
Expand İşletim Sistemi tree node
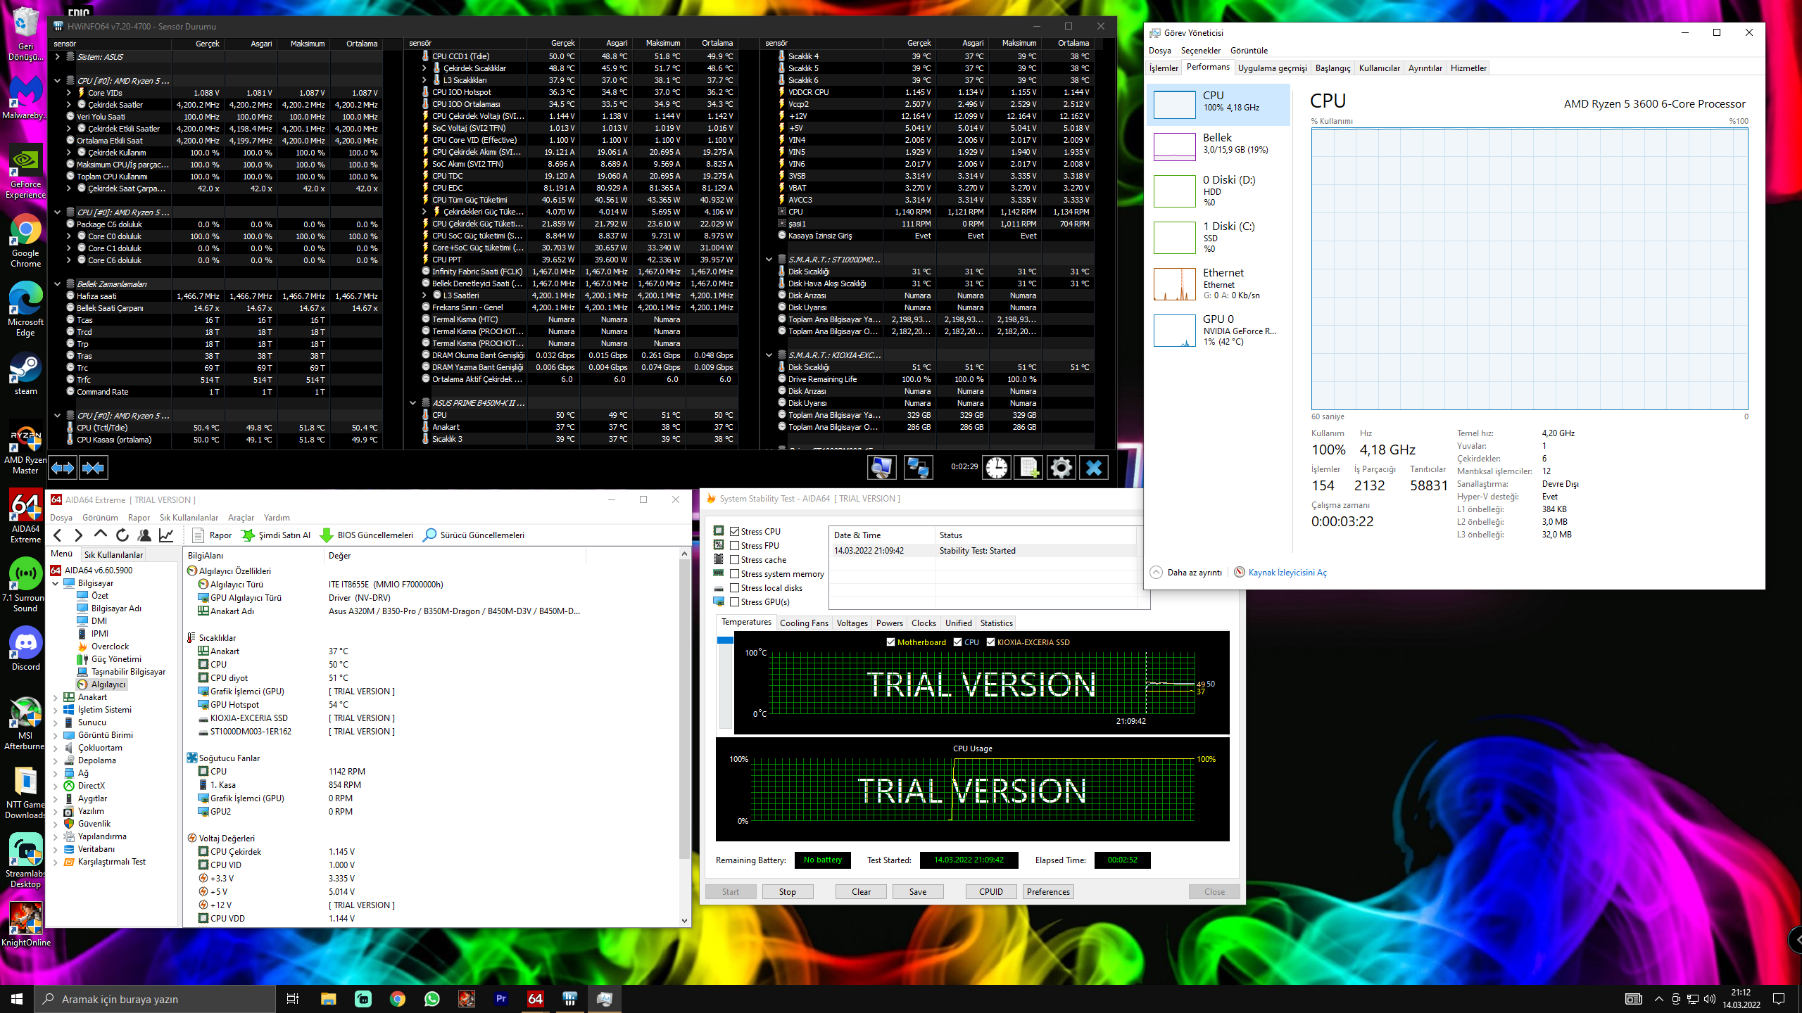pos(56,710)
